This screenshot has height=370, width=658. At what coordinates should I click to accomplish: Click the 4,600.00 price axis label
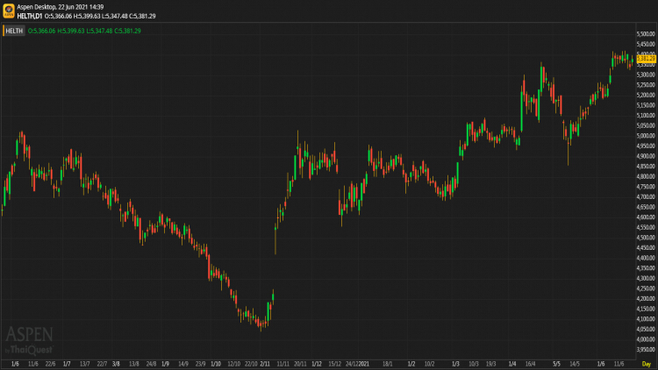[646, 217]
